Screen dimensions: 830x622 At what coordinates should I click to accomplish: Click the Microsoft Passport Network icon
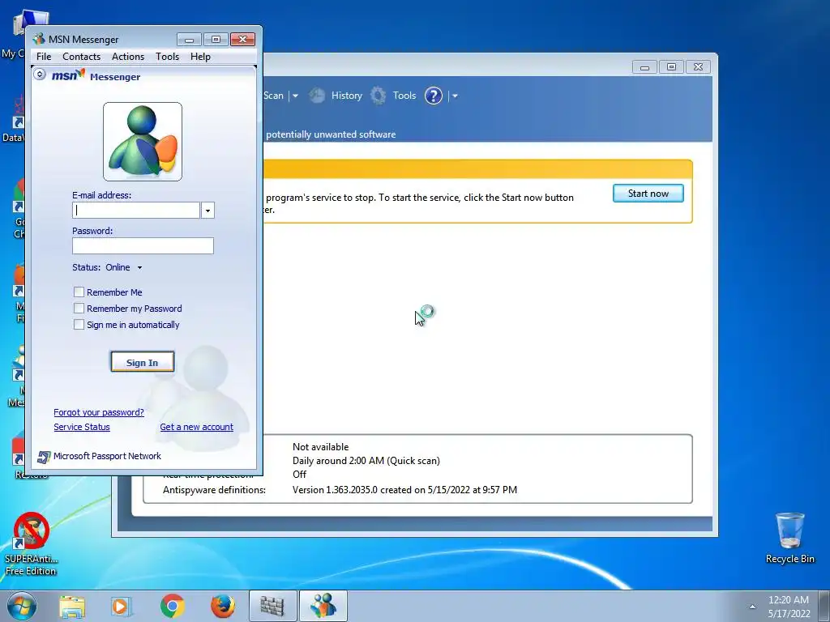(44, 457)
